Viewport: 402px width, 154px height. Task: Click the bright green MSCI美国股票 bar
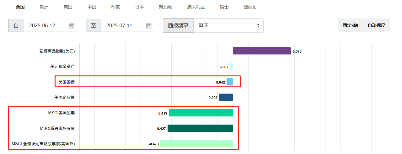pyautogui.click(x=201, y=113)
